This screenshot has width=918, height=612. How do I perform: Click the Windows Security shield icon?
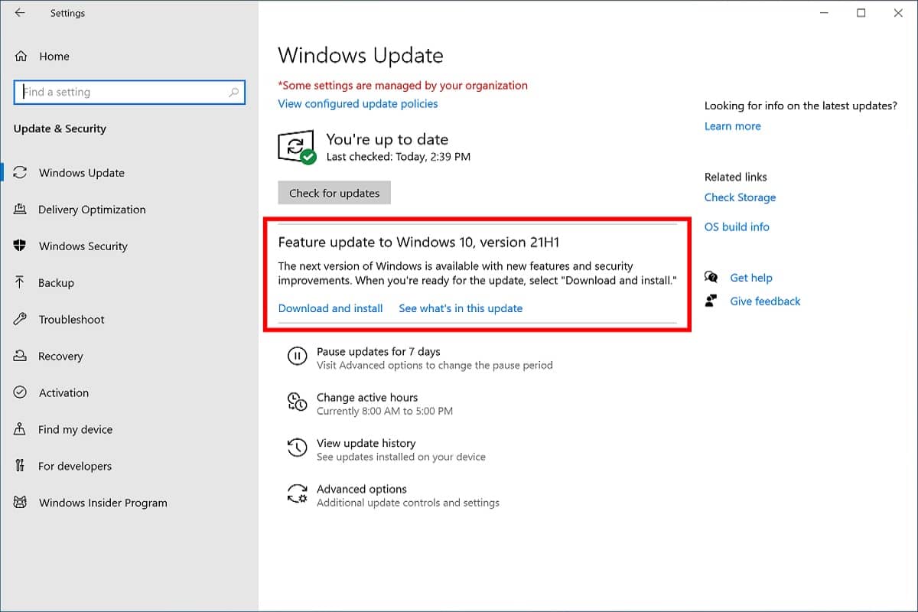tap(21, 246)
